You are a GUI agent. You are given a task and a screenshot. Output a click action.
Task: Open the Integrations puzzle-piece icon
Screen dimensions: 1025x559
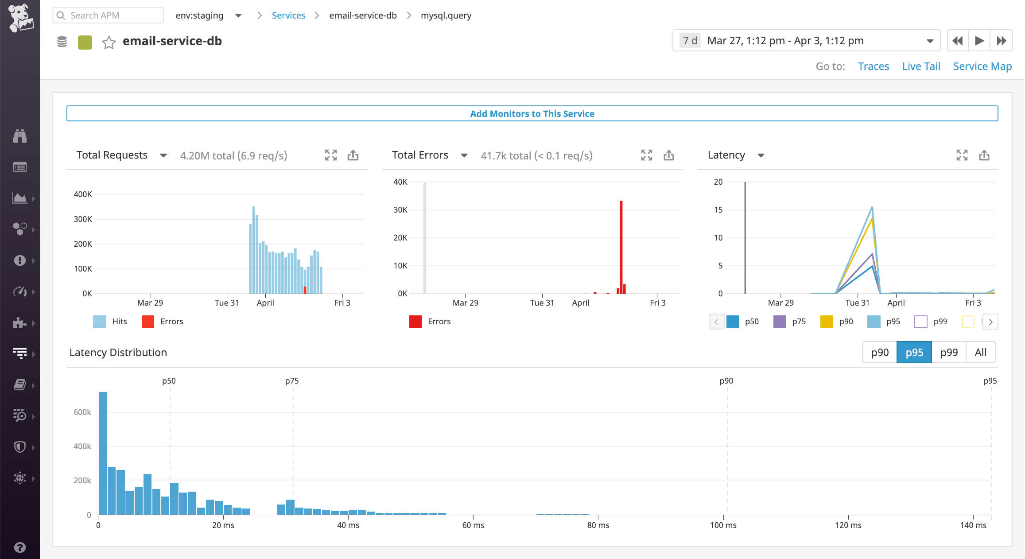(20, 322)
